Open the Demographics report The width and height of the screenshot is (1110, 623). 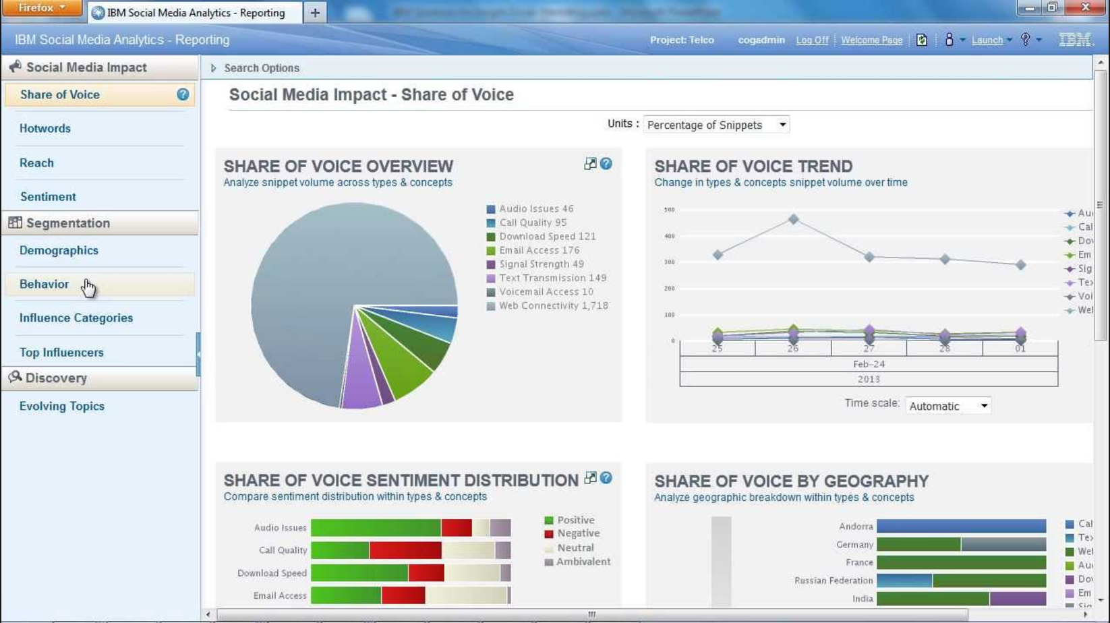click(59, 250)
